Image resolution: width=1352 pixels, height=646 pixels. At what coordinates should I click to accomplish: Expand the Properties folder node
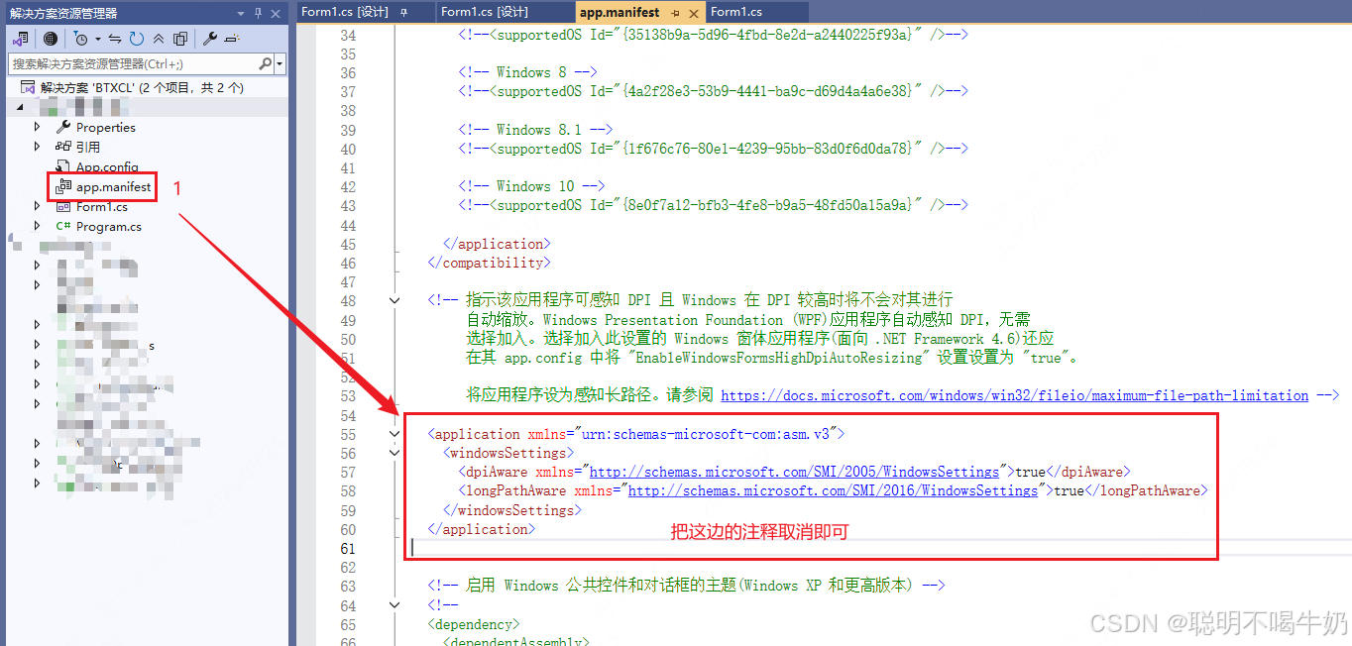(x=38, y=127)
